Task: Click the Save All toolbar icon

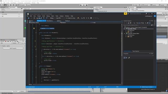Action: pos(41,18)
